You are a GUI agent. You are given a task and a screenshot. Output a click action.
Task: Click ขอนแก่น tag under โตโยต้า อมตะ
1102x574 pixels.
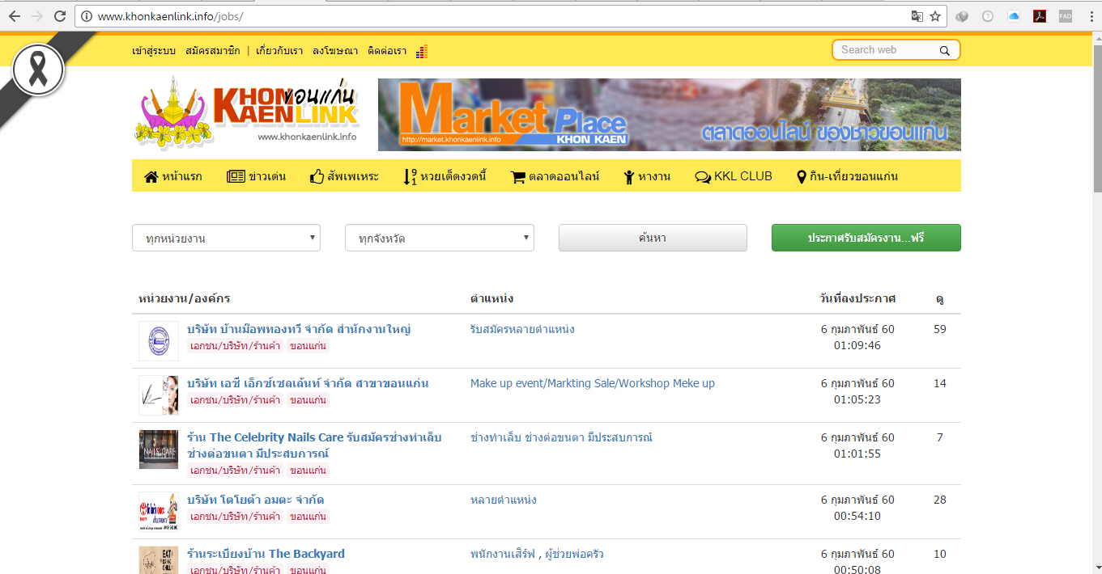tap(308, 517)
